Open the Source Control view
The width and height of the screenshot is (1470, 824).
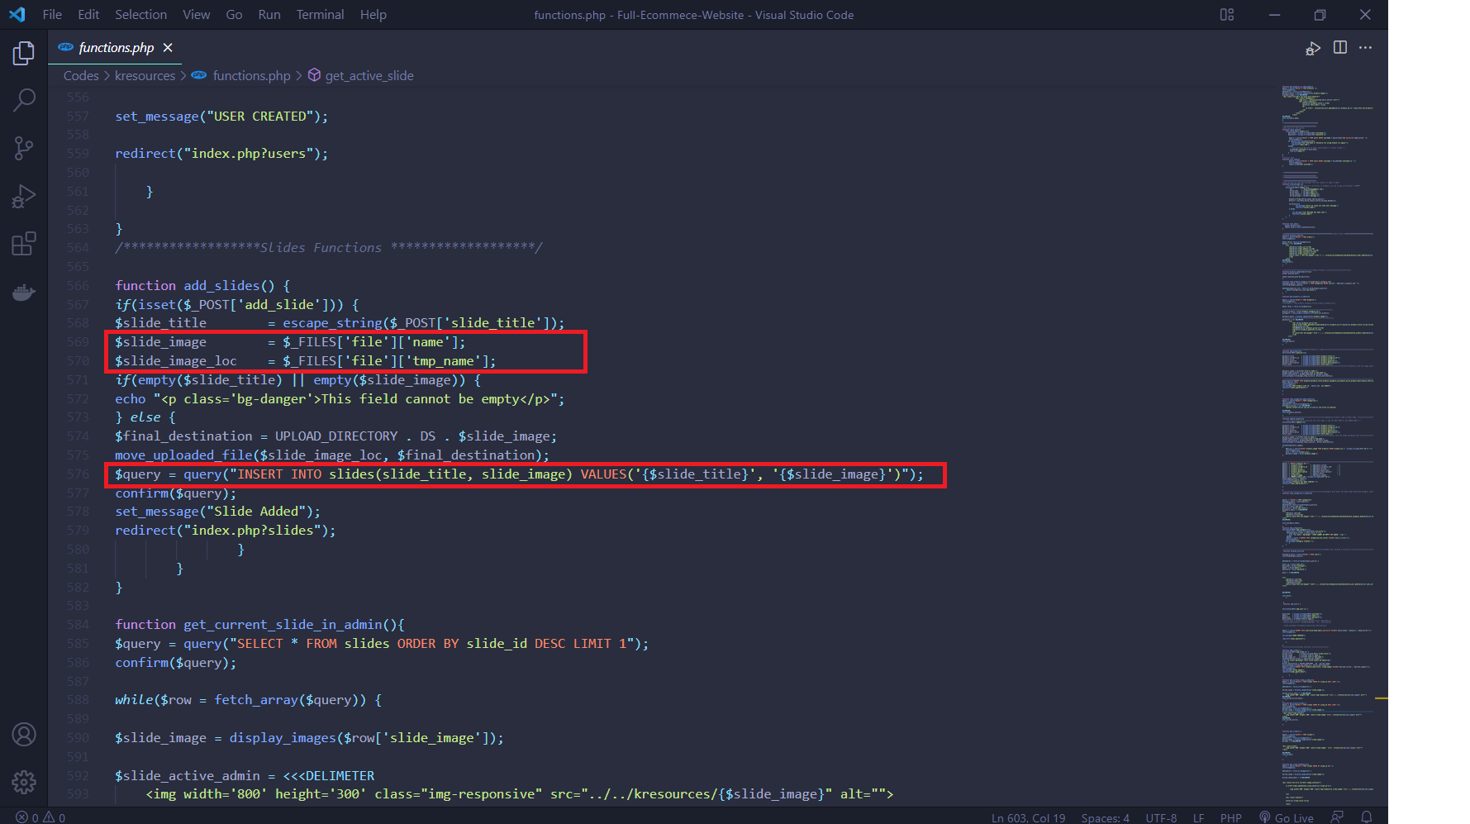(x=24, y=149)
